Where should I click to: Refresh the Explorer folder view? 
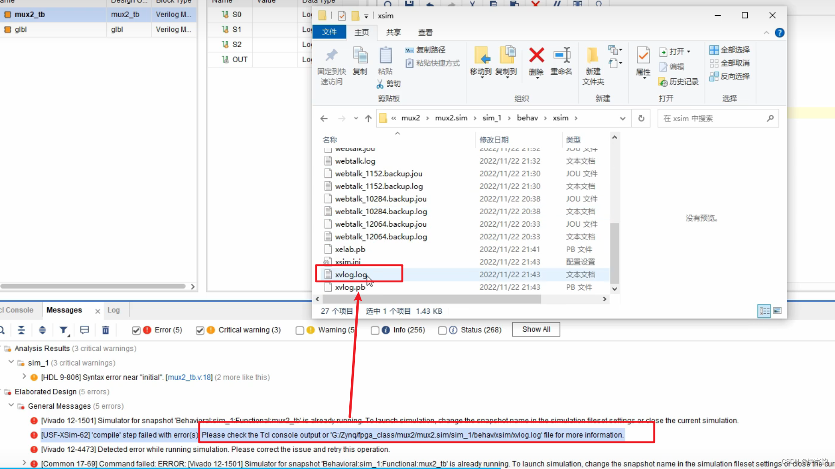click(641, 118)
